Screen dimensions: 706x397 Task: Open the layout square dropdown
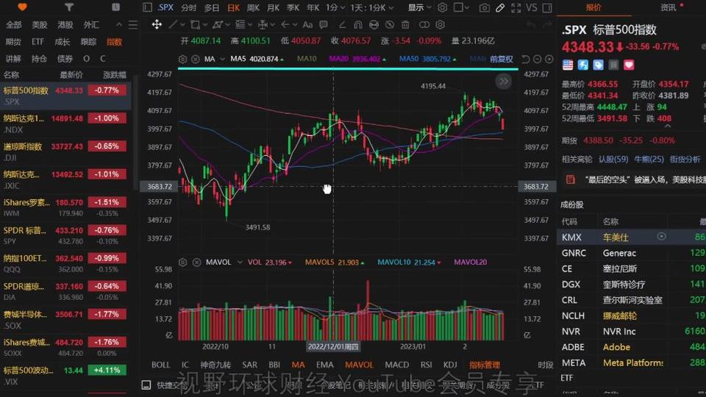(461, 7)
